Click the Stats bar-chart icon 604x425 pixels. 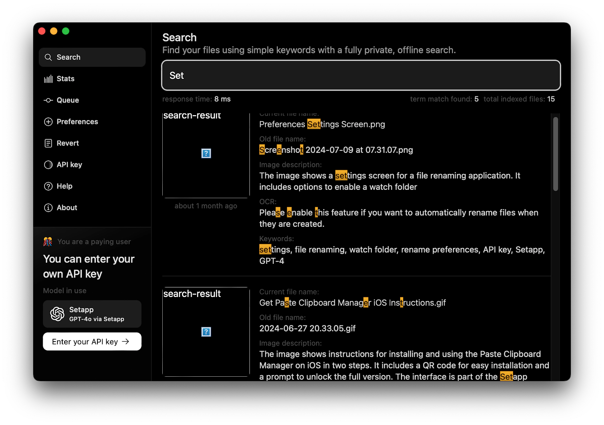pyautogui.click(x=48, y=79)
